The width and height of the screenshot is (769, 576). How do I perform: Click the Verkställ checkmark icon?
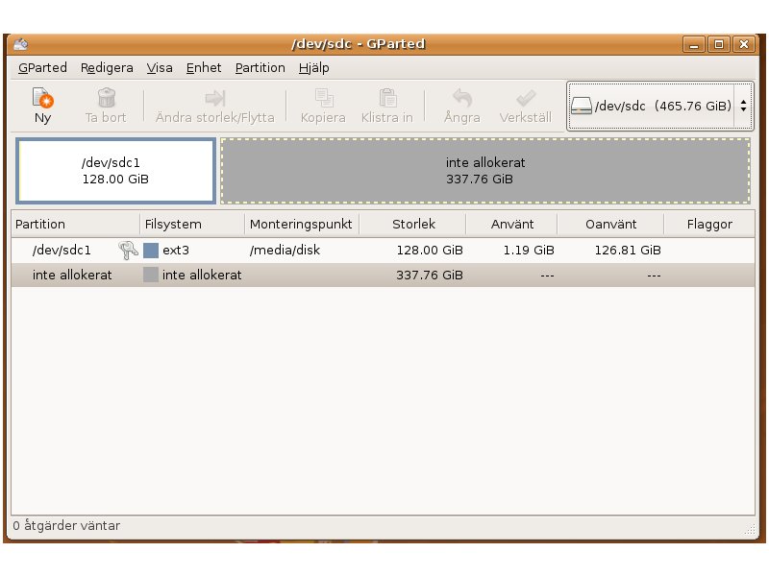tap(525, 98)
